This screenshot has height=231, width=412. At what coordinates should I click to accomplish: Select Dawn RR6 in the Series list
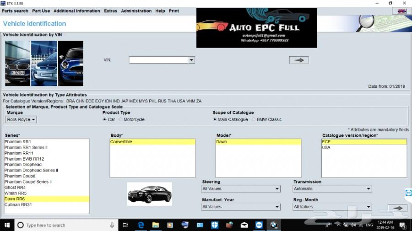click(47, 199)
